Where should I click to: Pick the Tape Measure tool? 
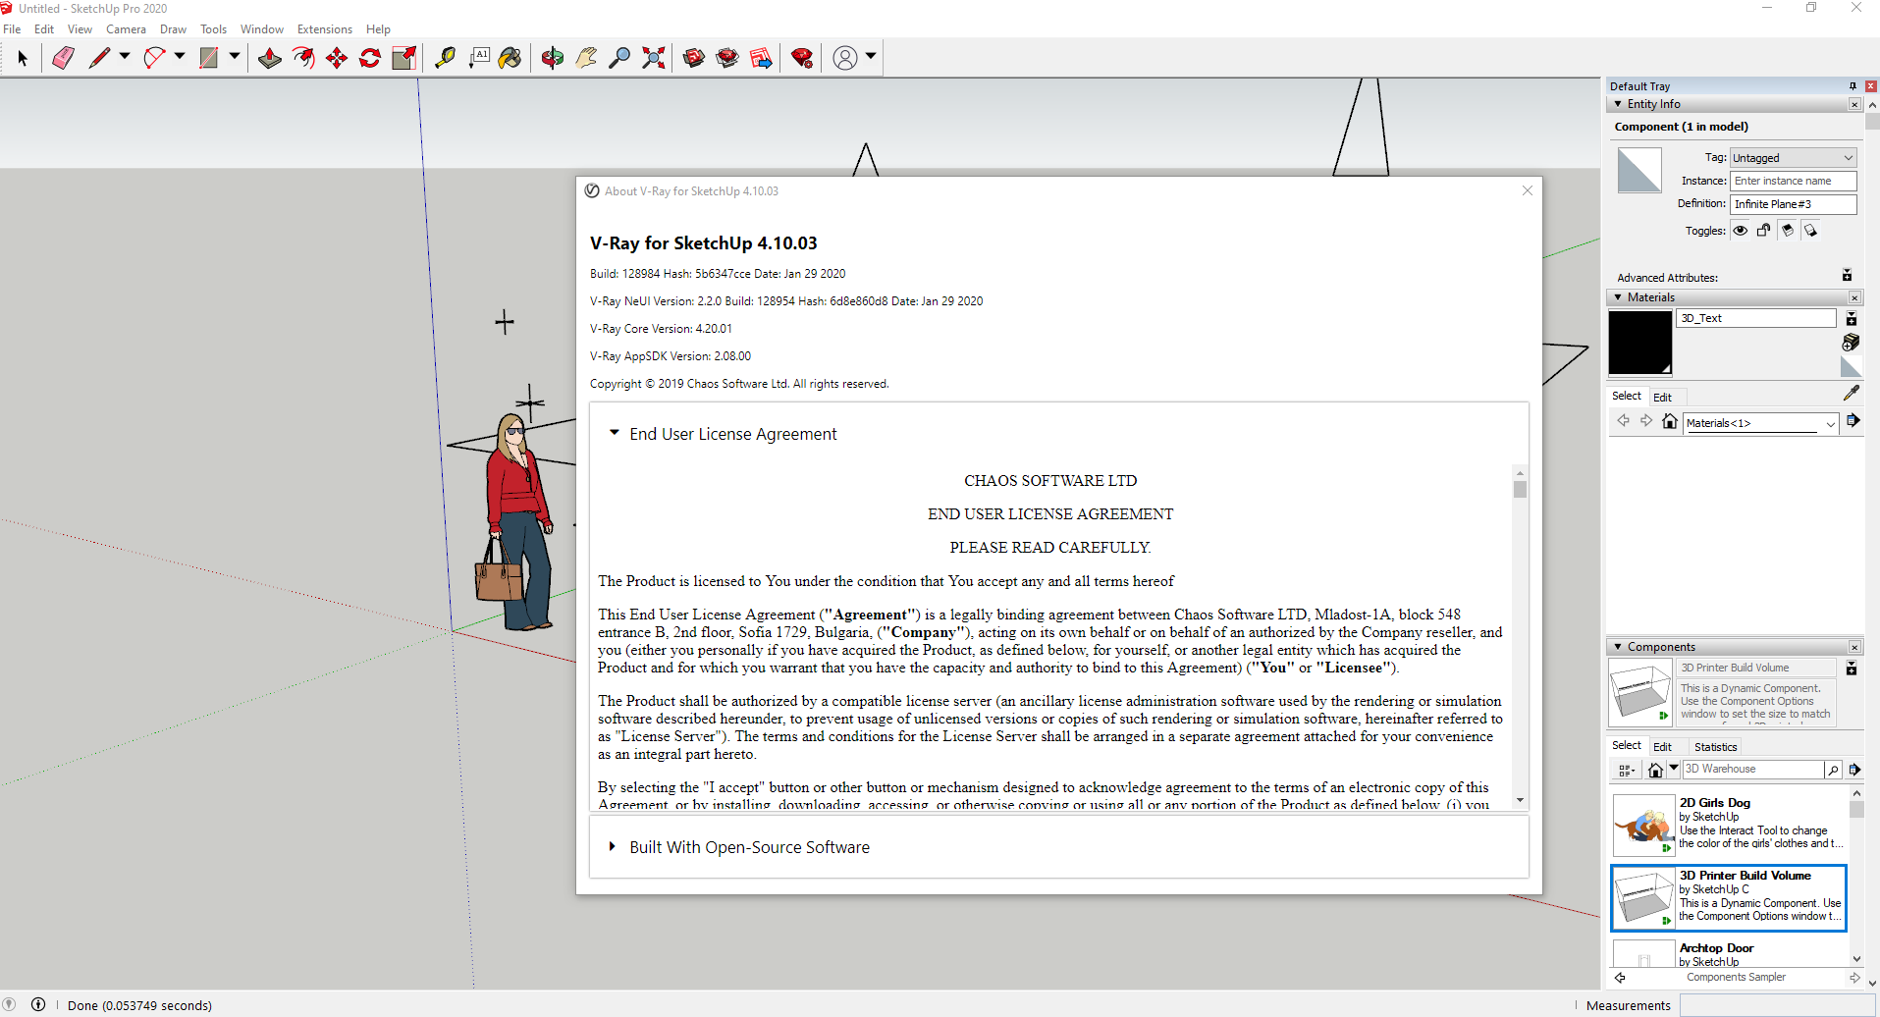[x=446, y=59]
